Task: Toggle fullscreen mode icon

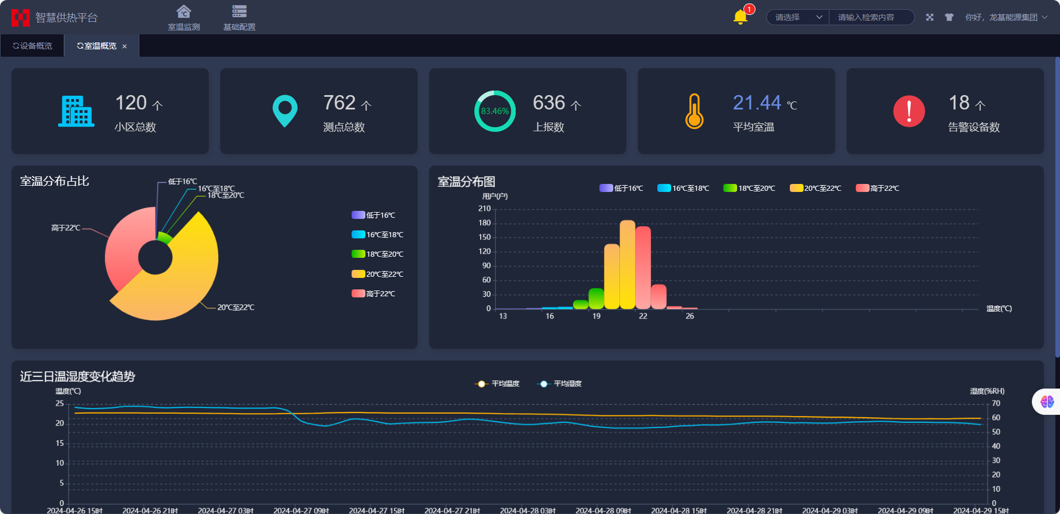Action: 929,17
